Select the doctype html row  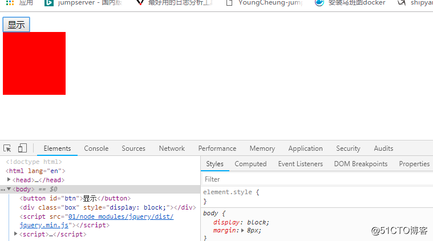(x=34, y=162)
